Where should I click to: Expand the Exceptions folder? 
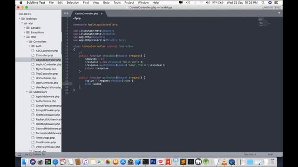[24, 32]
